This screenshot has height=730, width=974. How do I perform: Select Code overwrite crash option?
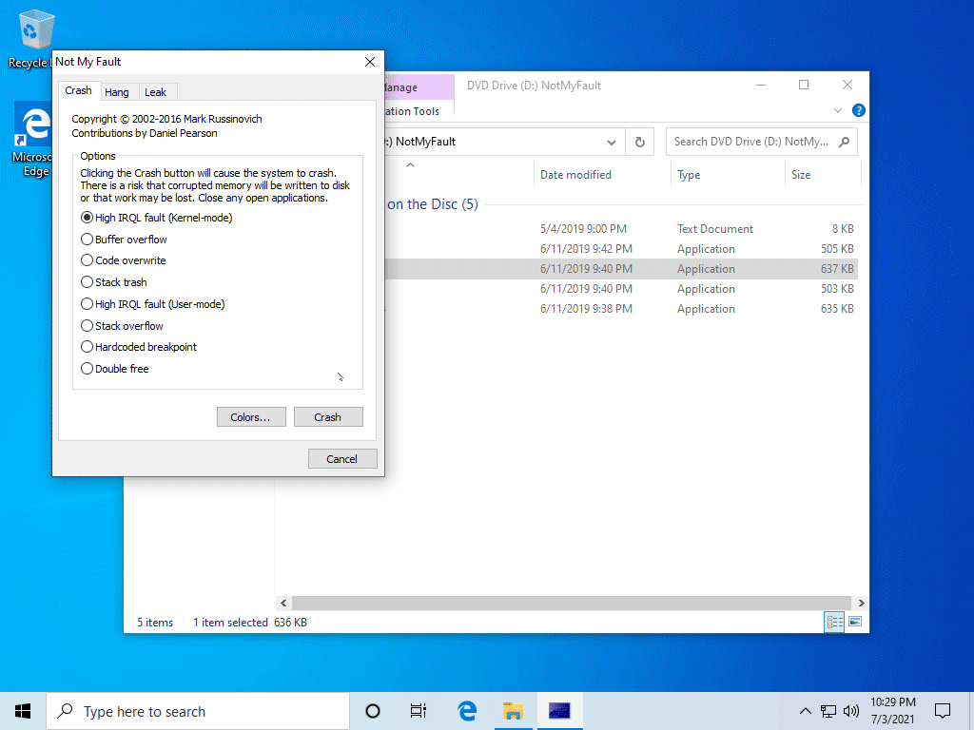(x=123, y=260)
